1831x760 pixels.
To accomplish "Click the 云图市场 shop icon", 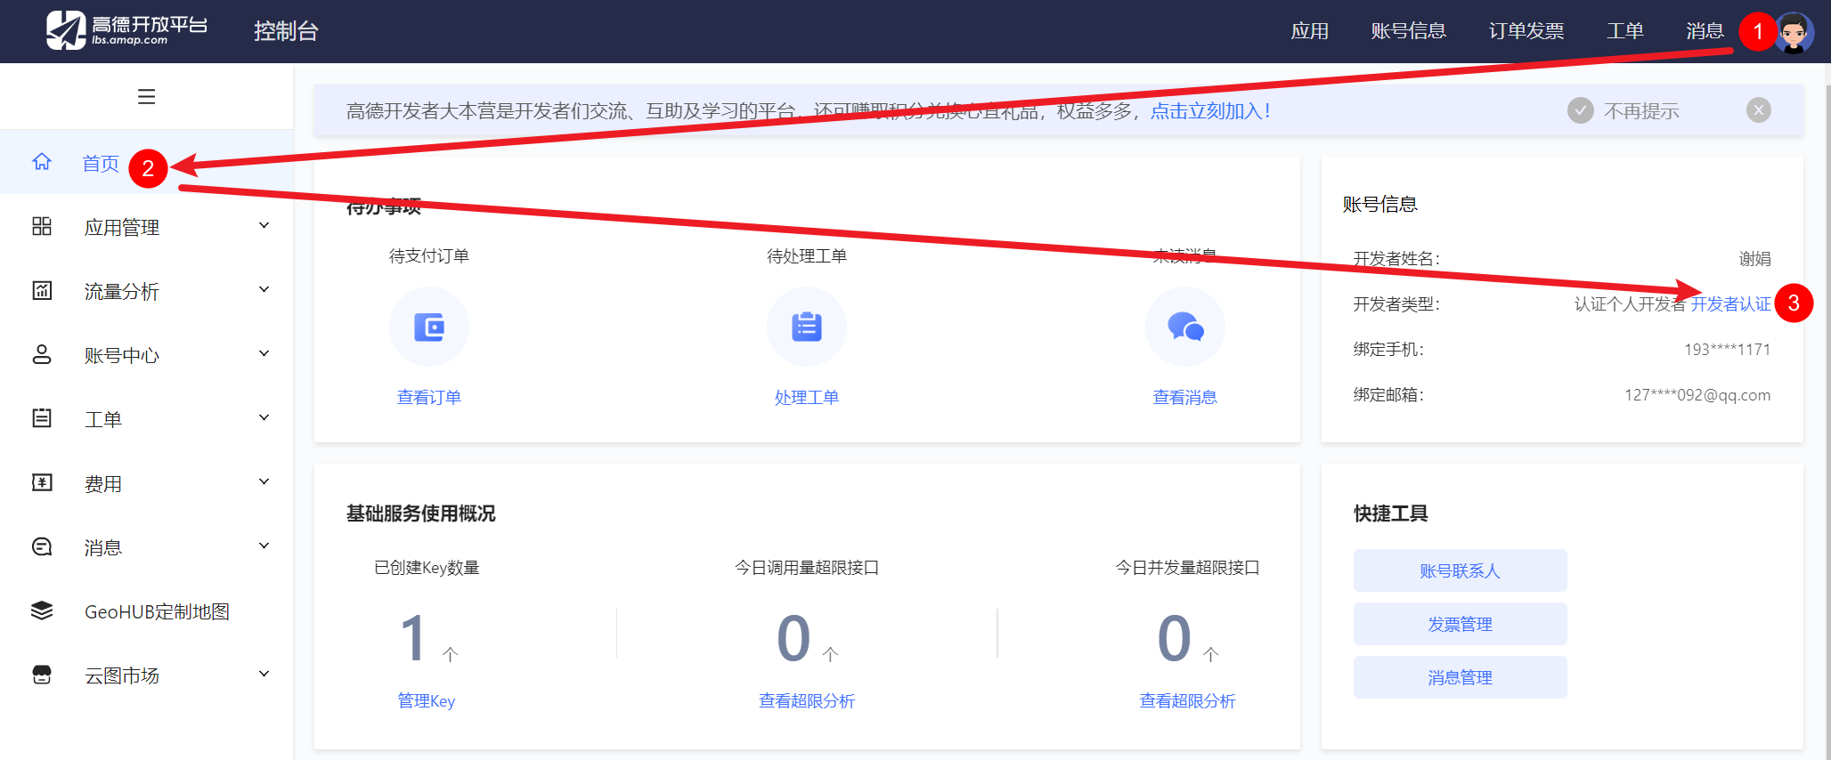I will pos(42,675).
